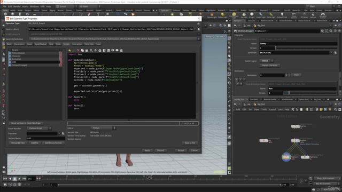This screenshot has height=192, width=342.
Task: Open the Game Engine Unreal dropdown
Action: [266, 61]
